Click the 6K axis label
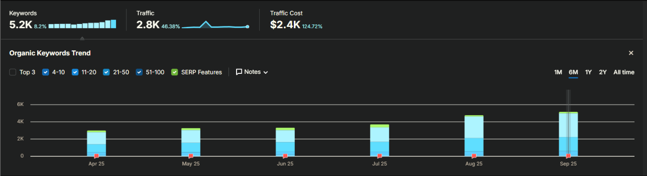The width and height of the screenshot is (647, 176). pyautogui.click(x=20, y=104)
